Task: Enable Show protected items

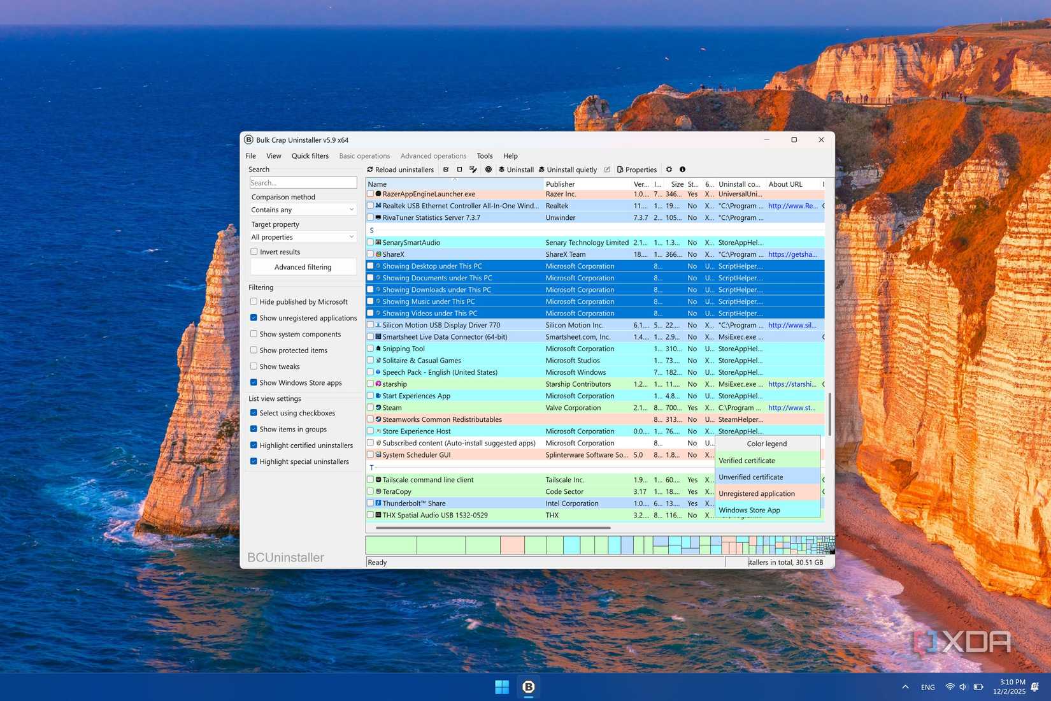Action: coord(254,350)
